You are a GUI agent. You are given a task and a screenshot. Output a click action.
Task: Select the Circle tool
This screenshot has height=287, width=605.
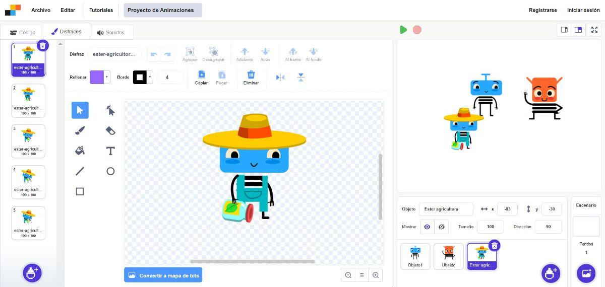coord(110,171)
